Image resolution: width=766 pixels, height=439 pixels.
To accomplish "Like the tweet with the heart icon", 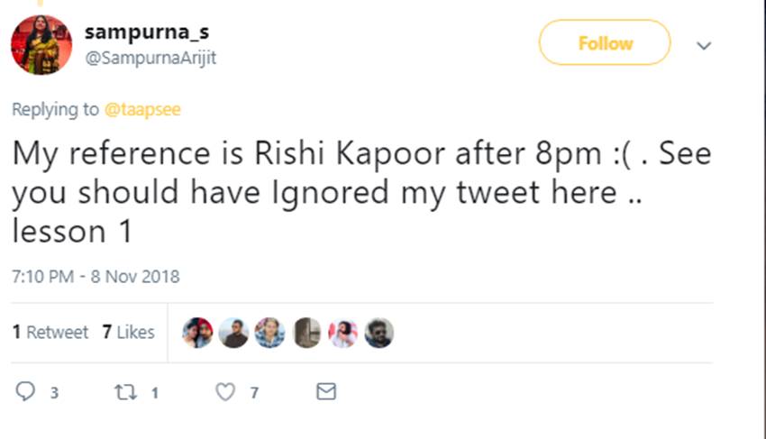I will [x=225, y=392].
